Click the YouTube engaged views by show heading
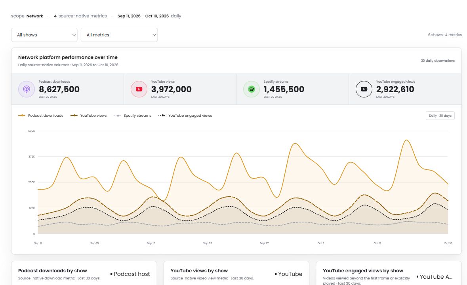The image size is (467, 285). coord(363,271)
